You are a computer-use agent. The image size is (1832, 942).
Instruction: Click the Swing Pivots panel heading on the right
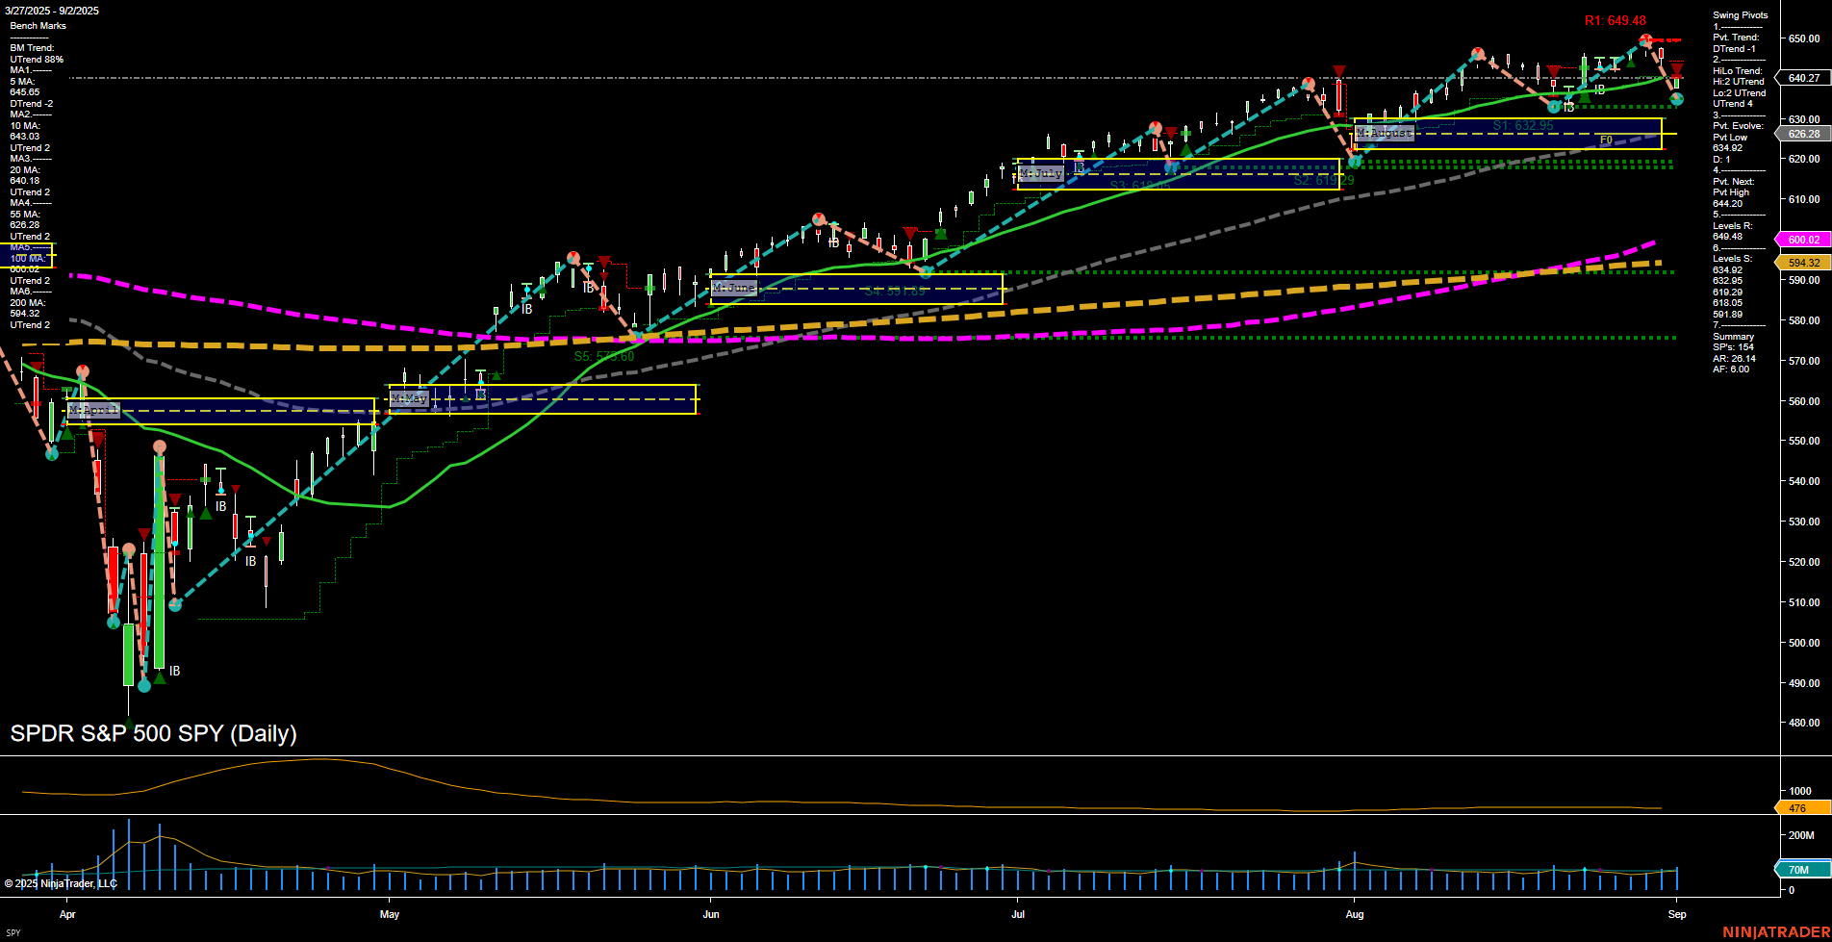[x=1740, y=14]
